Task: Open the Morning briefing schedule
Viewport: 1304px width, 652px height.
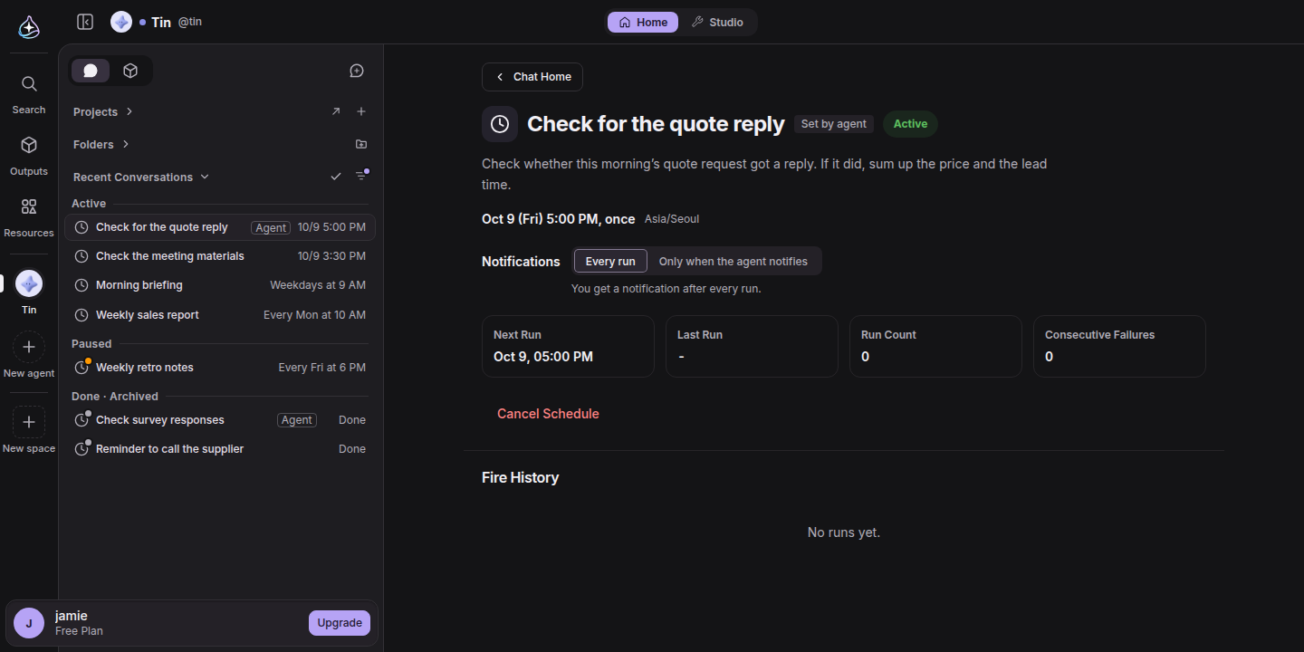Action: (220, 285)
